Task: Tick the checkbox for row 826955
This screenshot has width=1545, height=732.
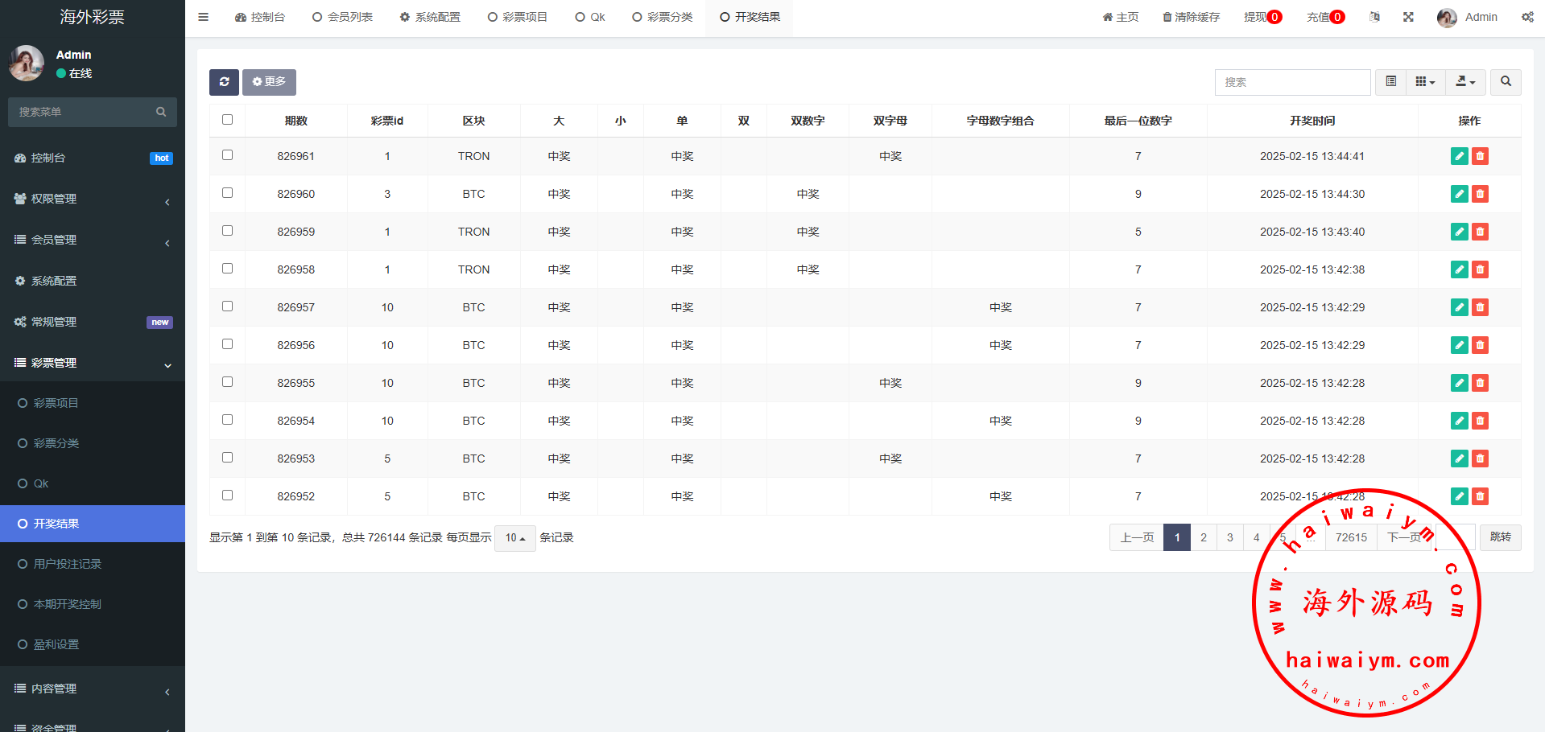Action: click(x=227, y=382)
